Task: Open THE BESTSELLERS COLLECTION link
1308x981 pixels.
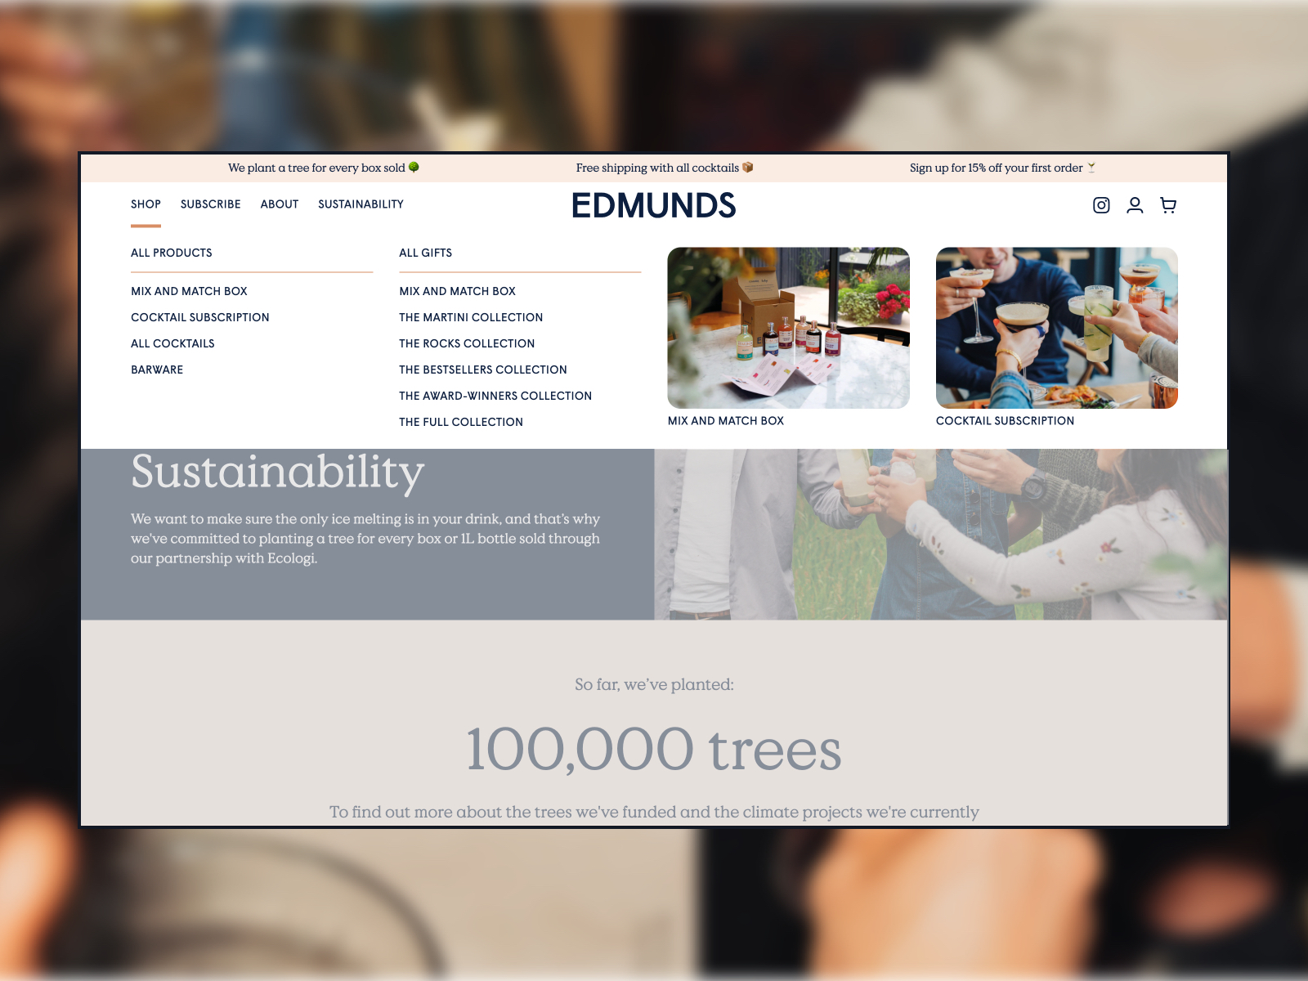Action: 483,370
